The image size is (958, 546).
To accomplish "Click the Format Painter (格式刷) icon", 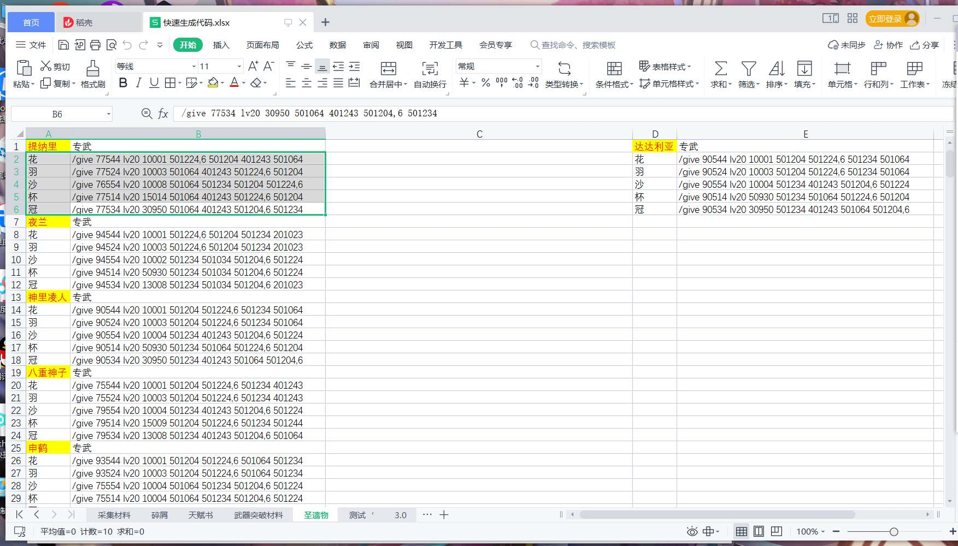I will (x=93, y=68).
